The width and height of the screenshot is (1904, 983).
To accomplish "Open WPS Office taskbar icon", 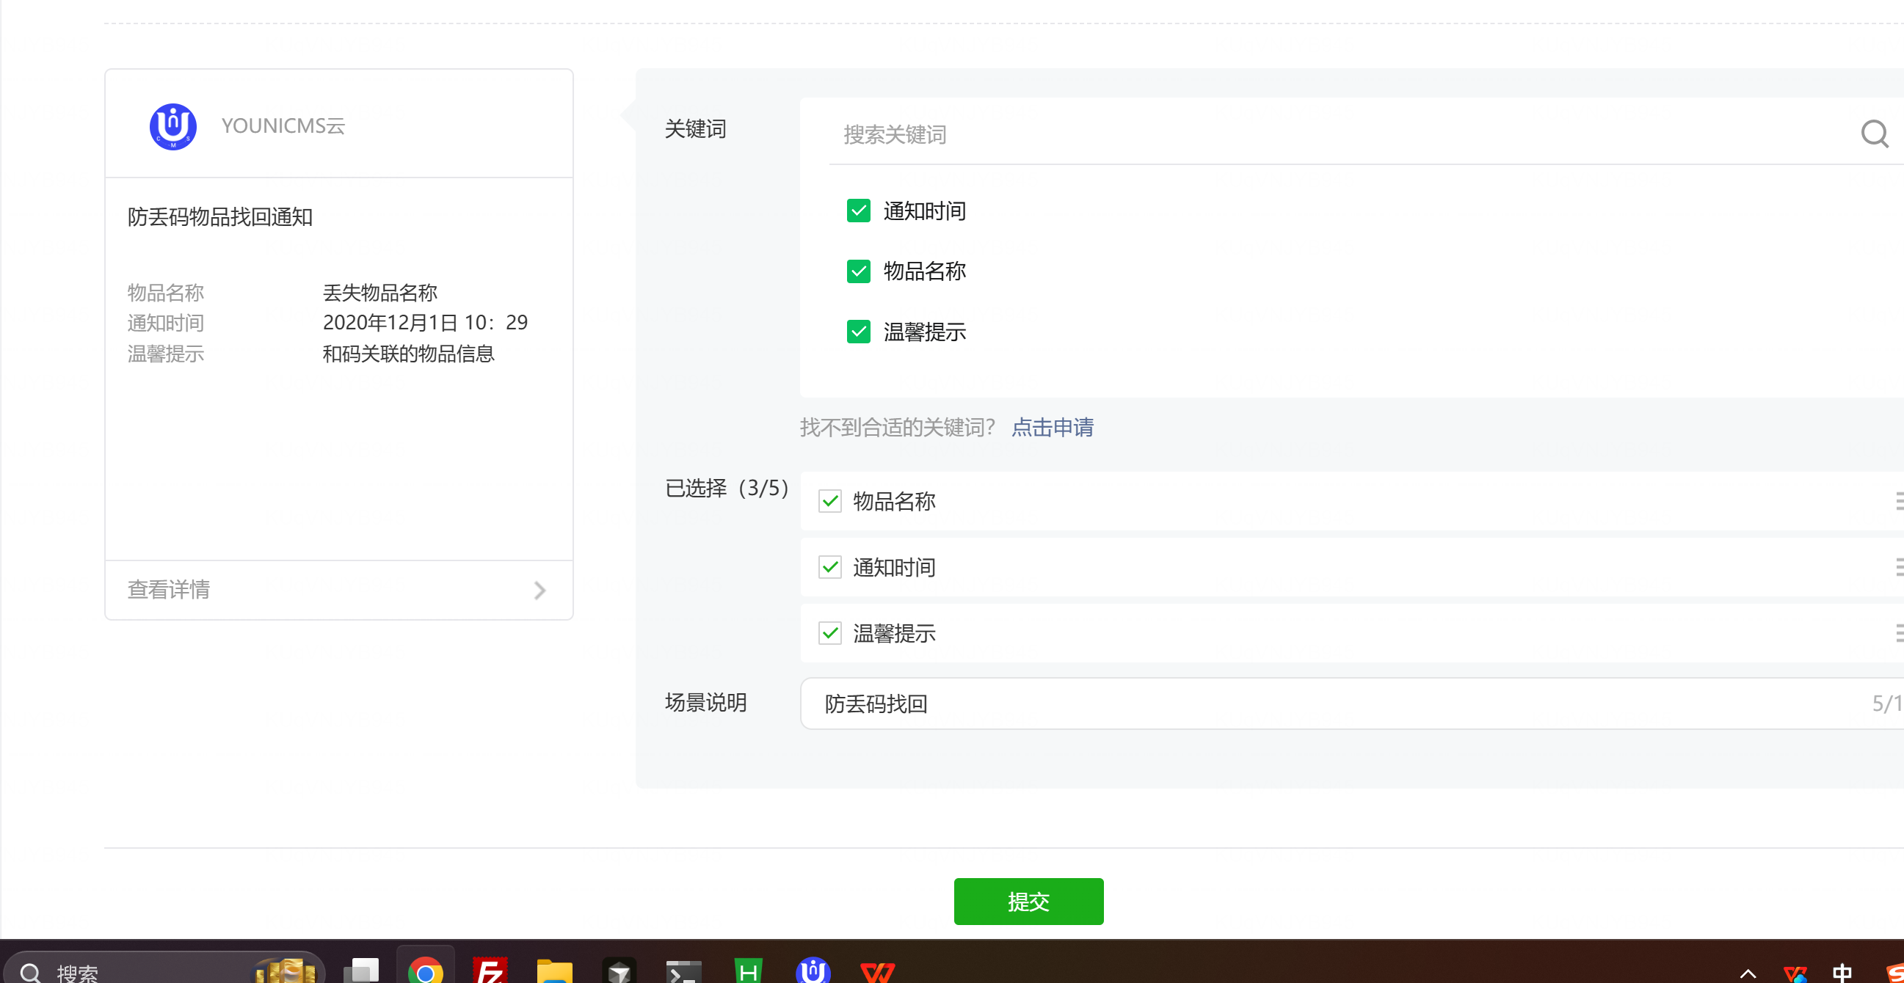I will (x=877, y=970).
